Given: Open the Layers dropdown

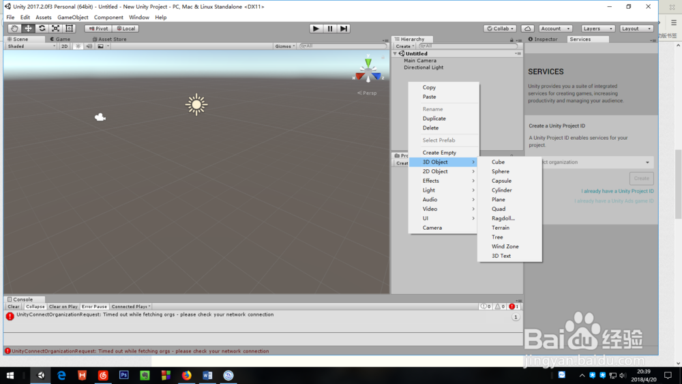Looking at the screenshot, I should (x=597, y=28).
